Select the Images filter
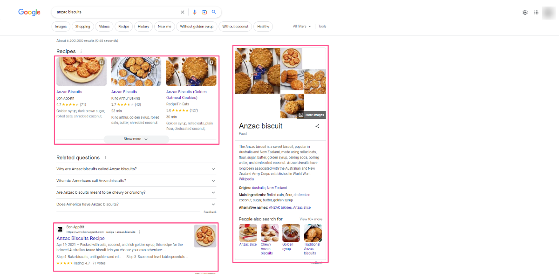The image size is (559, 274). (61, 27)
